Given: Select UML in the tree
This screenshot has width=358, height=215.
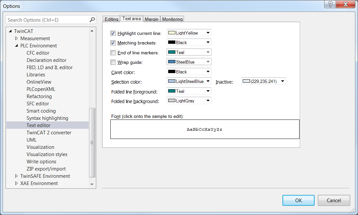Looking at the screenshot, I should (x=32, y=140).
